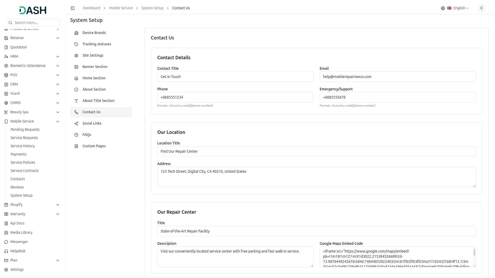Select the Device Brands icon
Viewport: 495px width, 278px height.
point(76,33)
